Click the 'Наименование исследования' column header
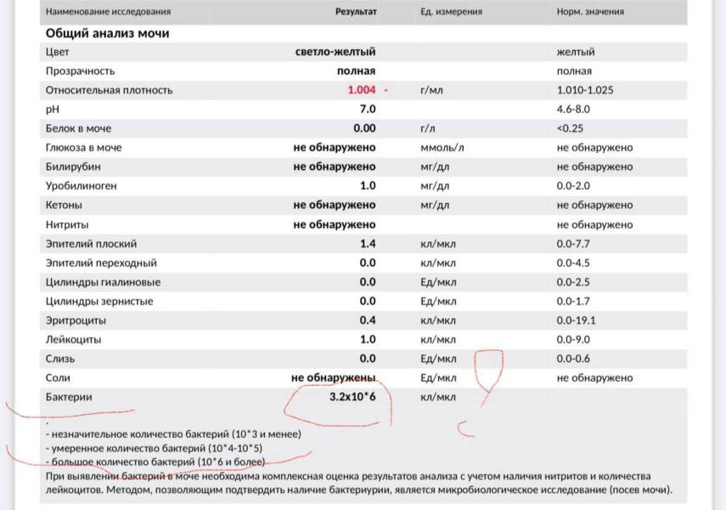The width and height of the screenshot is (726, 510). coord(108,12)
